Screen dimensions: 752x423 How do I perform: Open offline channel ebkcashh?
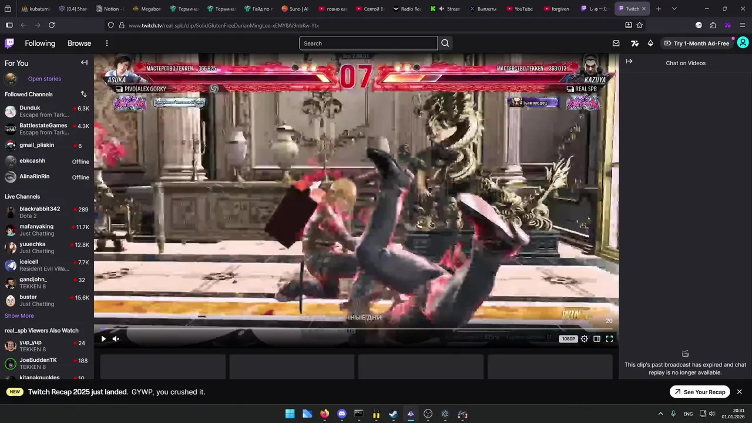tap(47, 161)
